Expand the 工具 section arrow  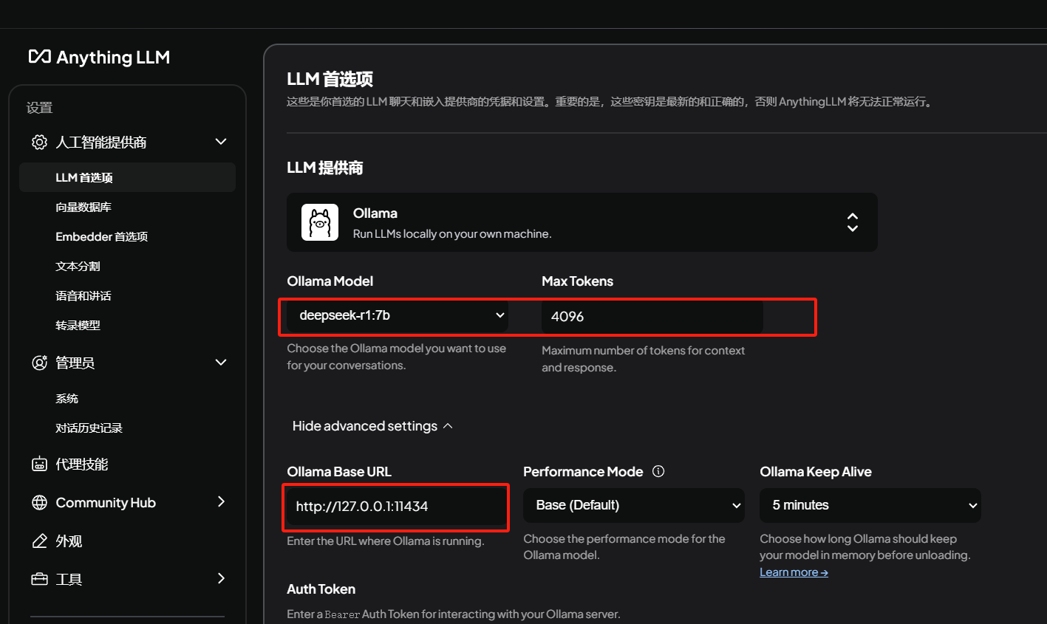[221, 578]
